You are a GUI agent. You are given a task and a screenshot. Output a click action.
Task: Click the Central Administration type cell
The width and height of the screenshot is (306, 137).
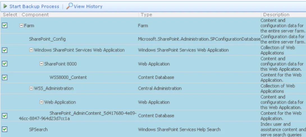tap(160, 88)
